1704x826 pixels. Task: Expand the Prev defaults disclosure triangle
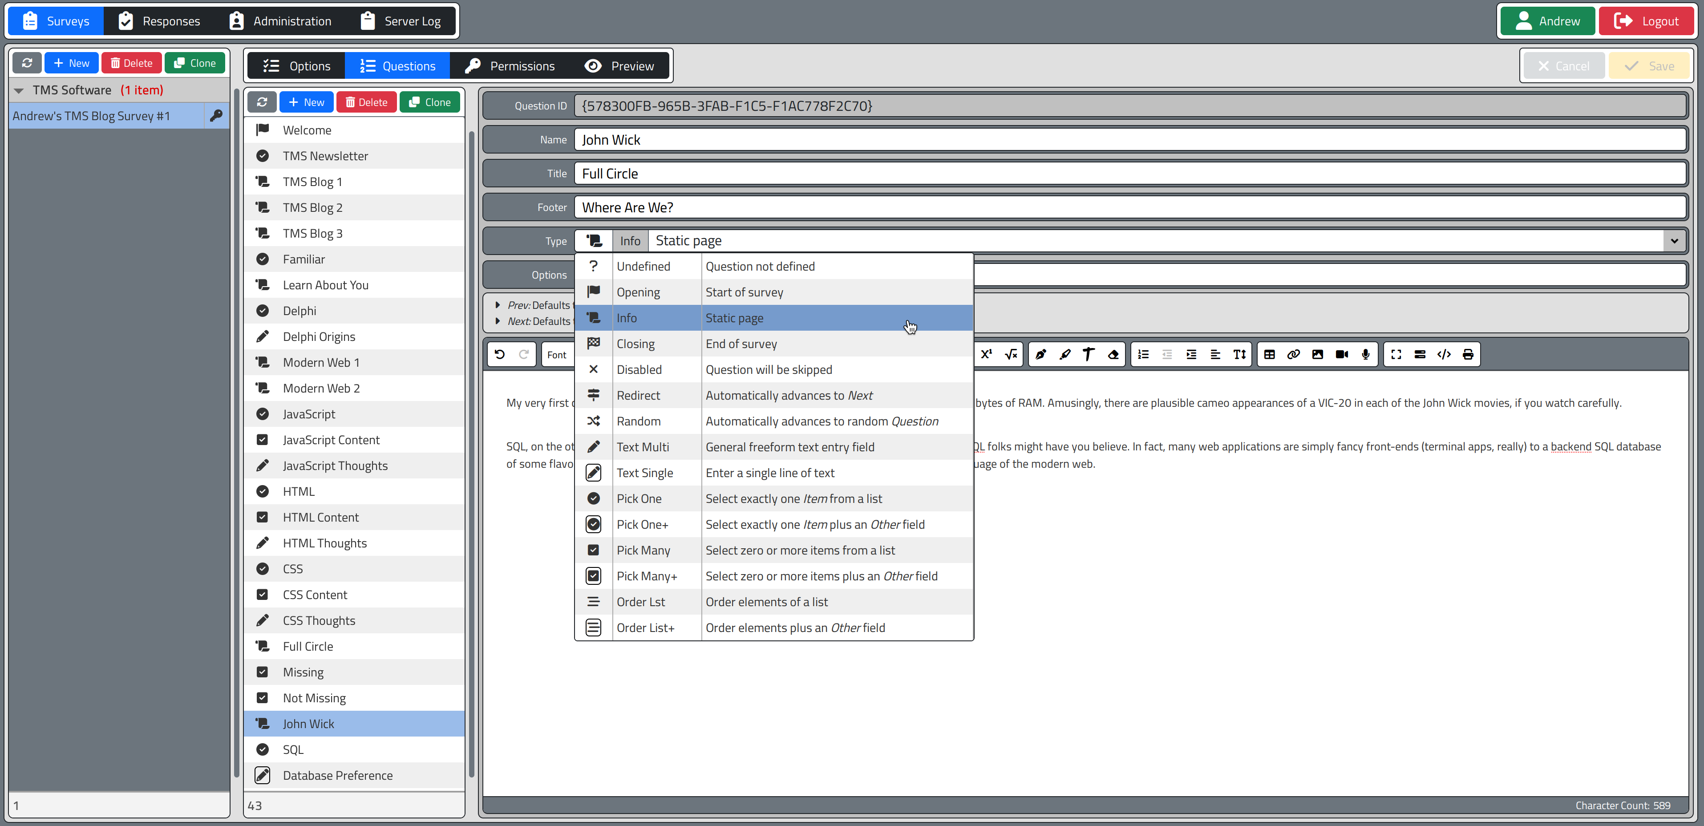tap(498, 305)
